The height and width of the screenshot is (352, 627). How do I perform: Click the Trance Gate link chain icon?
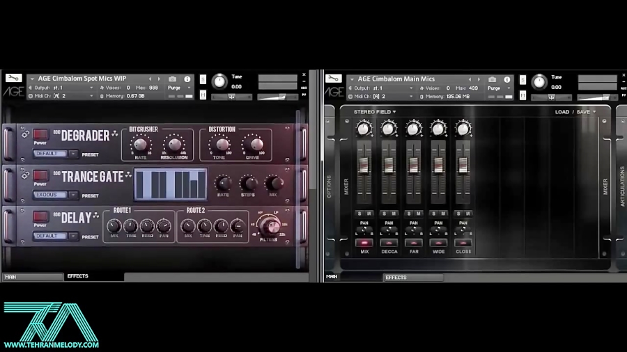pyautogui.click(x=25, y=175)
